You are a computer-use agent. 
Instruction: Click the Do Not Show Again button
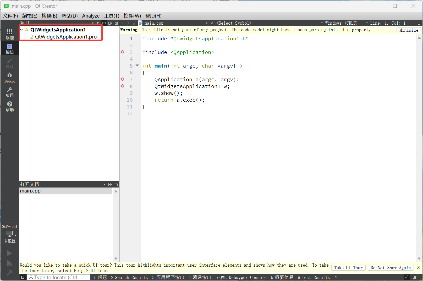[x=391, y=268]
